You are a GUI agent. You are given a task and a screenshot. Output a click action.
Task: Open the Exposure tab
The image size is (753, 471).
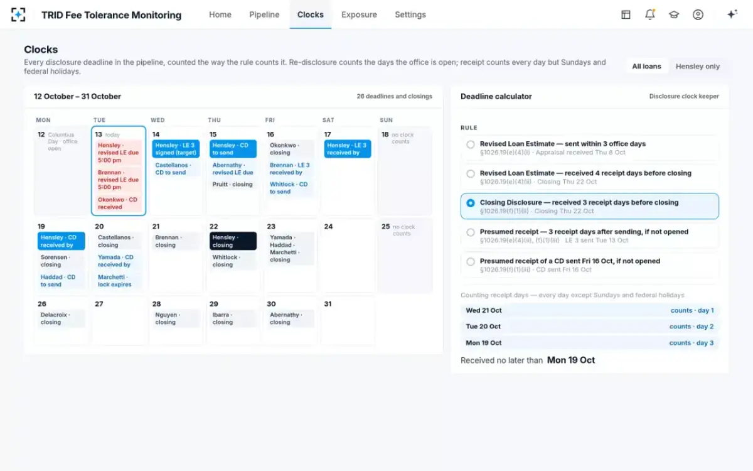pyautogui.click(x=359, y=14)
